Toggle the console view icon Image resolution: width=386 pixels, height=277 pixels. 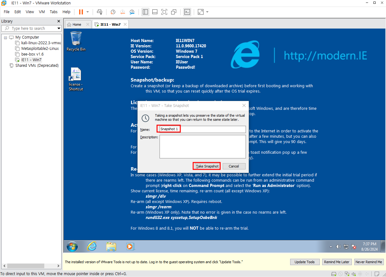click(x=187, y=12)
